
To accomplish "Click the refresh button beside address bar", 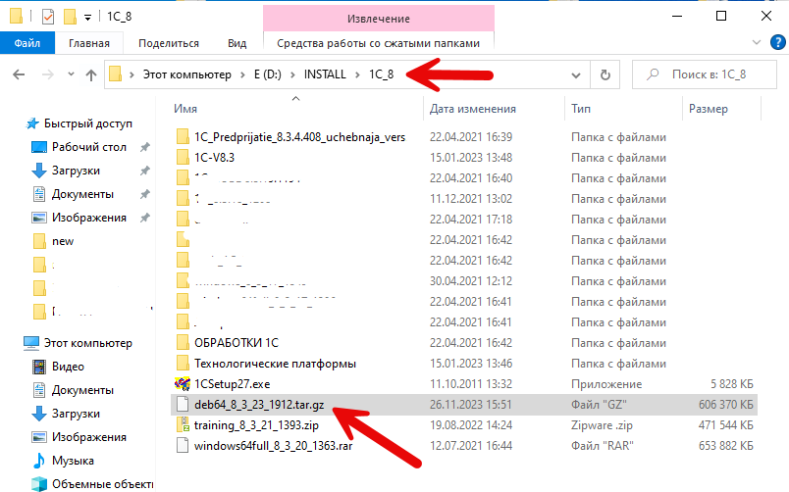I will pos(605,74).
